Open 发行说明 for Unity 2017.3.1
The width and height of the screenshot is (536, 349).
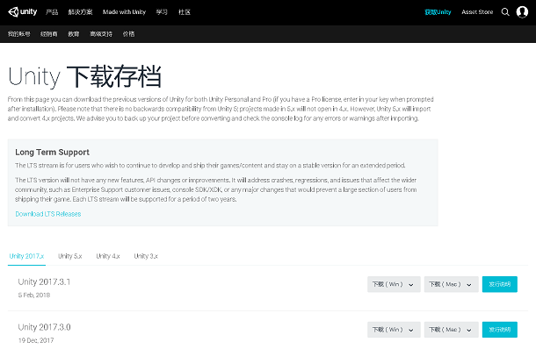500,284
